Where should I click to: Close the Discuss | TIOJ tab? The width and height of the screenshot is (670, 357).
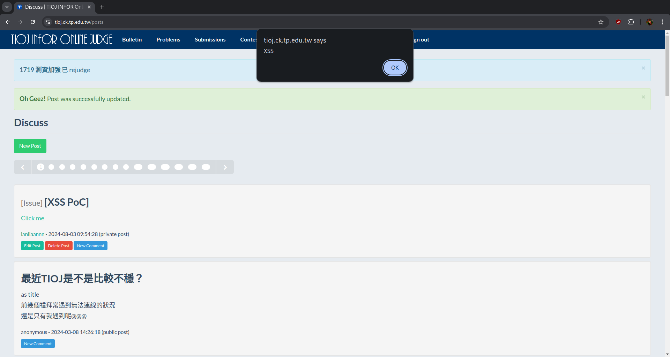tap(89, 7)
